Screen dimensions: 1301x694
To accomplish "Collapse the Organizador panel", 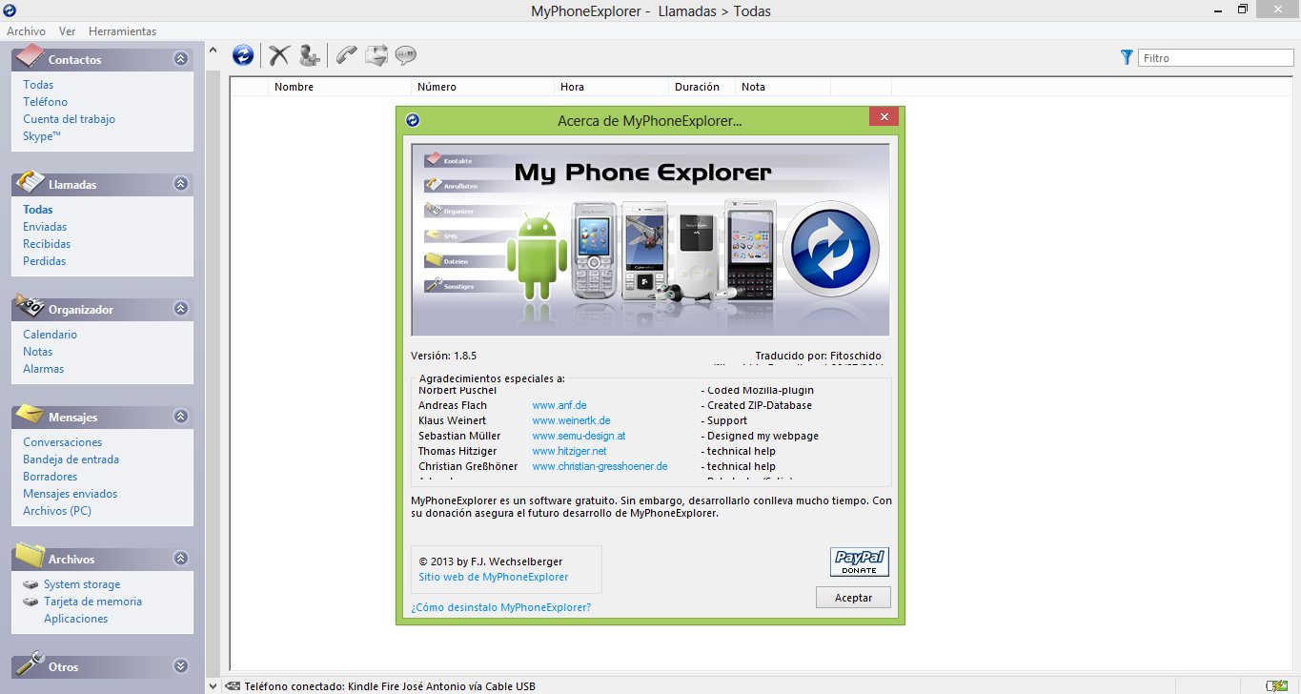I will [181, 309].
